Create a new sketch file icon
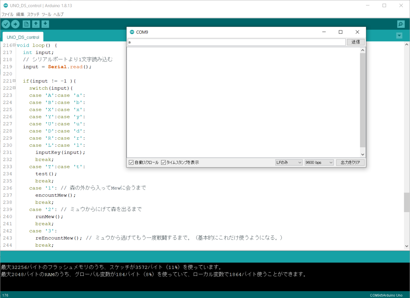 pos(26,24)
